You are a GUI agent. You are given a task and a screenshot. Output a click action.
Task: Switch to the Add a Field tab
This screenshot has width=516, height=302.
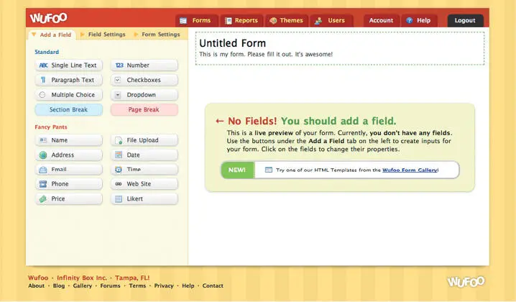pyautogui.click(x=52, y=35)
